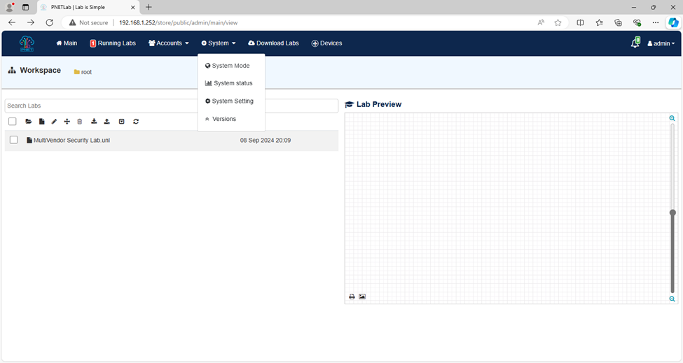Click the browser forward arrow
Screen dimensions: 683x363
coord(31,22)
